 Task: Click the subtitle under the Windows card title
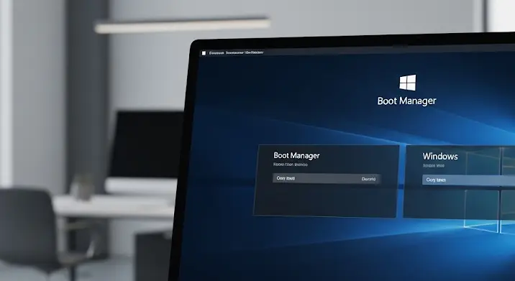(x=433, y=166)
